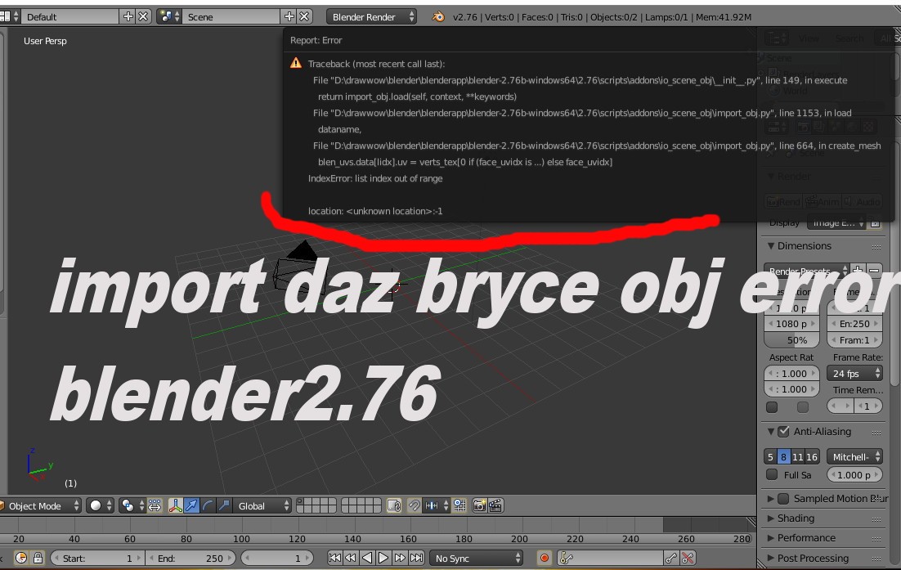The image size is (901, 570).
Task: Toggle the timeline preview range clock icon
Action: pos(21,558)
